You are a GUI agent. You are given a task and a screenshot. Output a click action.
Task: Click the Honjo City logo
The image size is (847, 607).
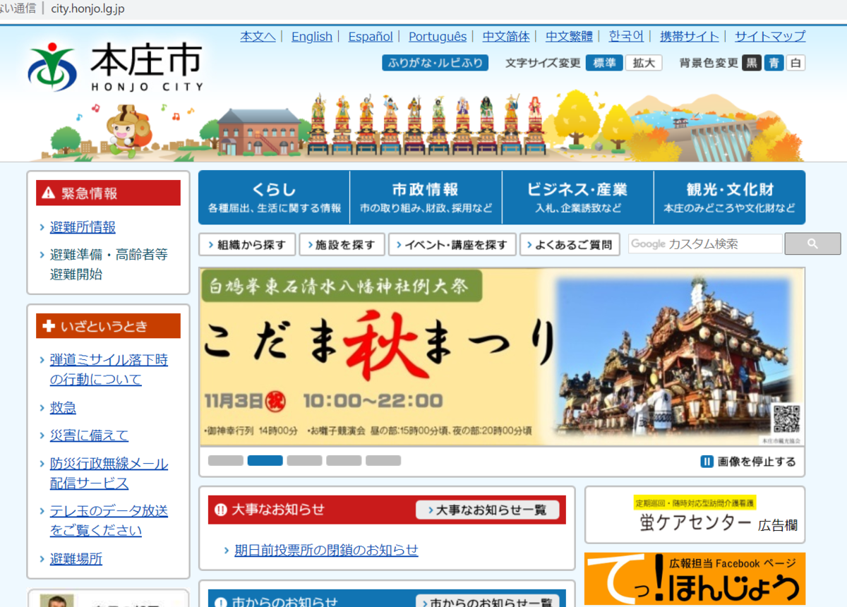click(116, 67)
